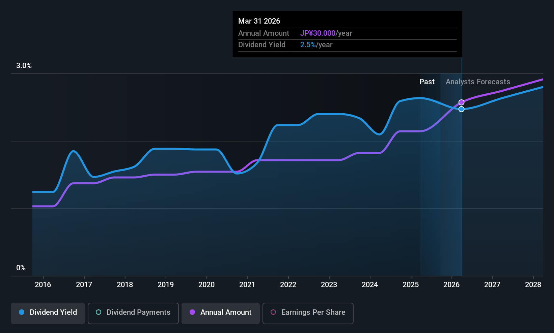Click the tooltip's Annual Amount row label
554x333 pixels.
point(264,33)
